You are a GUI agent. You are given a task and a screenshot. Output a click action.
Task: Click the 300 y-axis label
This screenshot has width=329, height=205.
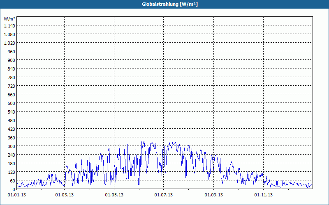12,146
